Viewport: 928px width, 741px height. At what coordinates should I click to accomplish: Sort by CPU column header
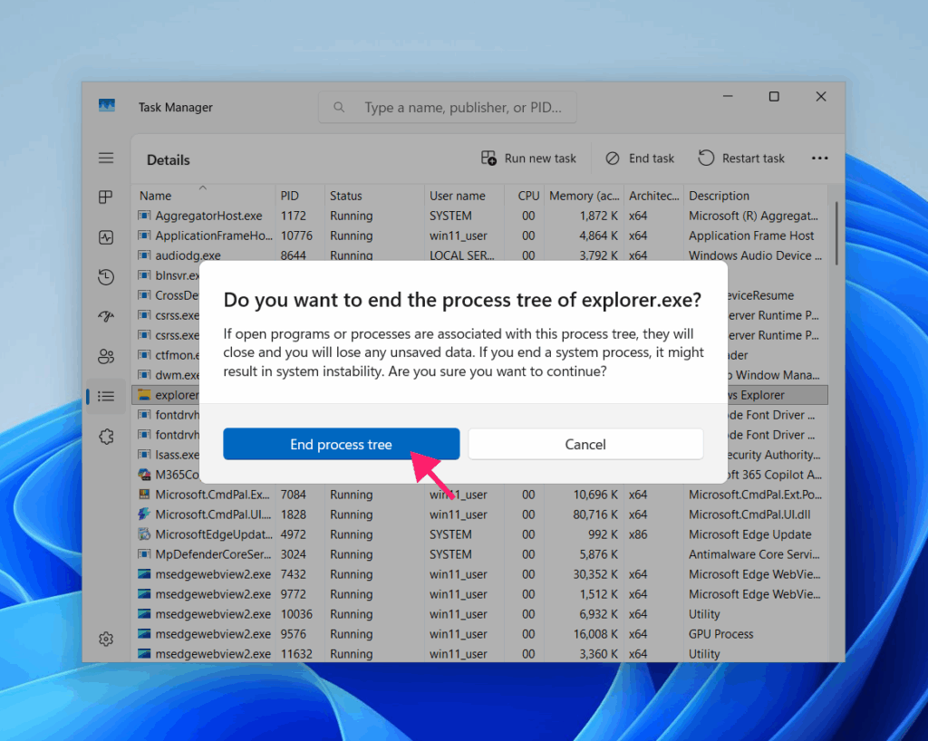pyautogui.click(x=525, y=195)
